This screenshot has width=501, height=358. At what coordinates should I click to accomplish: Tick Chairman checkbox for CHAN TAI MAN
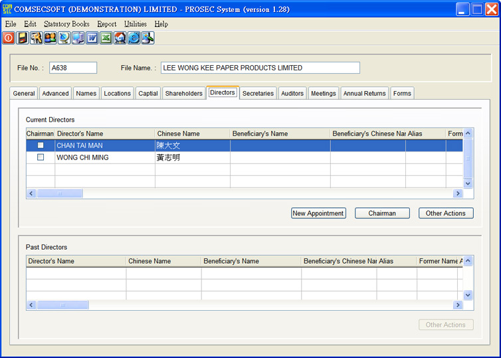pyautogui.click(x=41, y=145)
